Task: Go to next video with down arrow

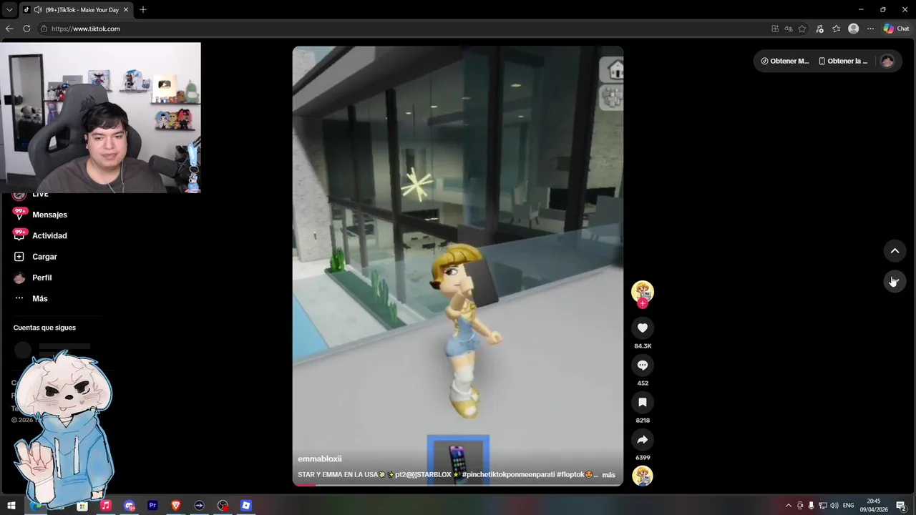Action: point(895,281)
